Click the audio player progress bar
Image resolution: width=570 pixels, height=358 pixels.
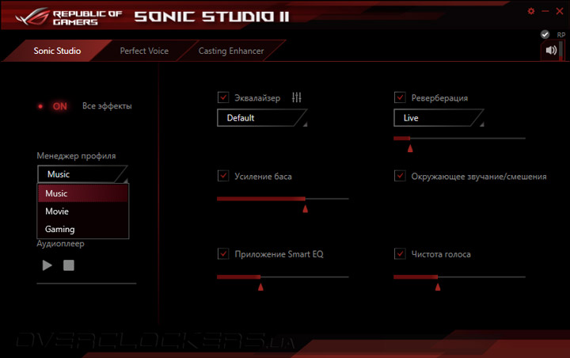click(86, 283)
